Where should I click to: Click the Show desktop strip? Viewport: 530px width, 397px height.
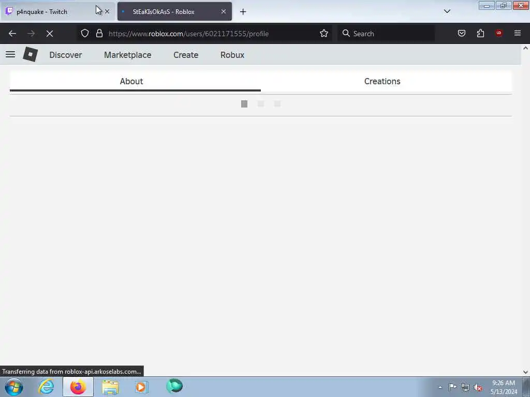tap(526, 387)
